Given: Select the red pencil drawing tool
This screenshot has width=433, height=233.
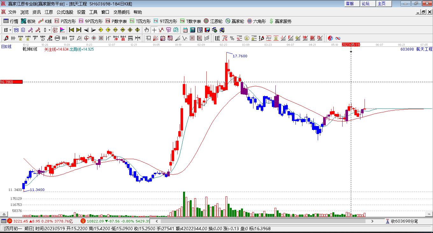Looking at the screenshot, I should tap(5, 38).
